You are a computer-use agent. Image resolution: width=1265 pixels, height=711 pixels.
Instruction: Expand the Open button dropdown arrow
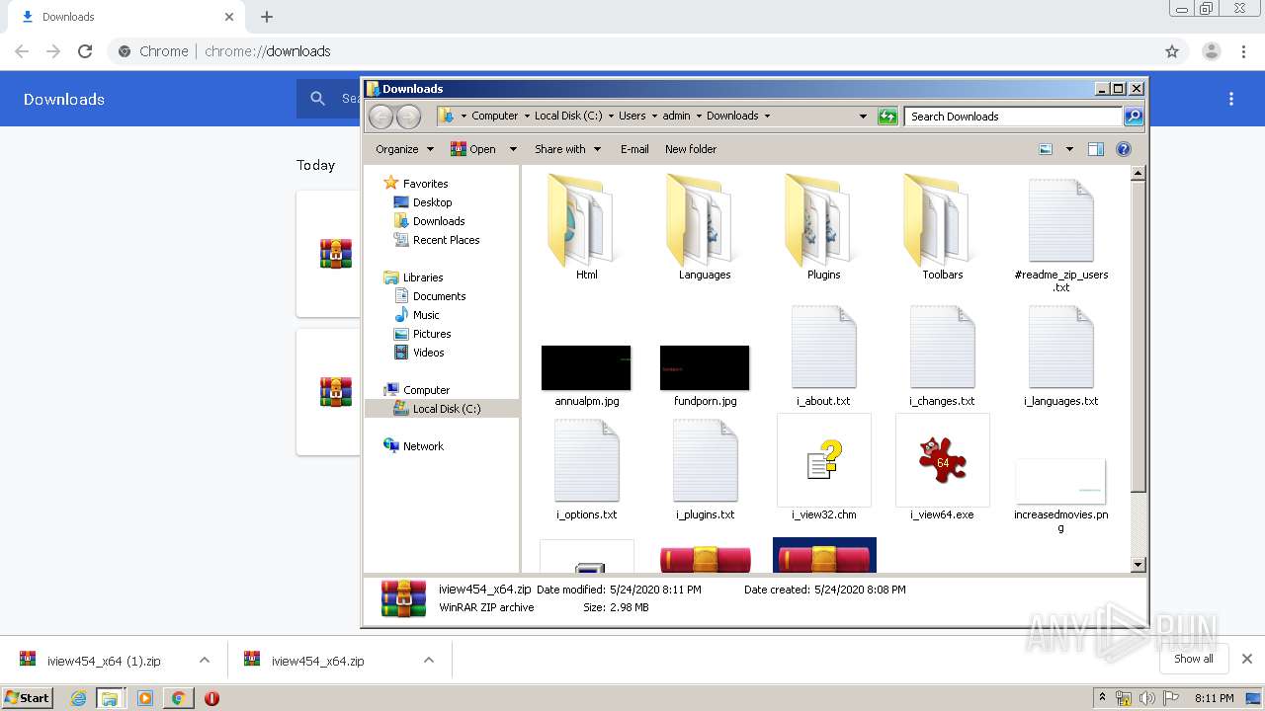[x=513, y=149]
